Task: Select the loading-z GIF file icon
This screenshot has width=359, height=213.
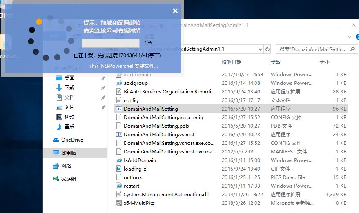Action: click(x=119, y=169)
